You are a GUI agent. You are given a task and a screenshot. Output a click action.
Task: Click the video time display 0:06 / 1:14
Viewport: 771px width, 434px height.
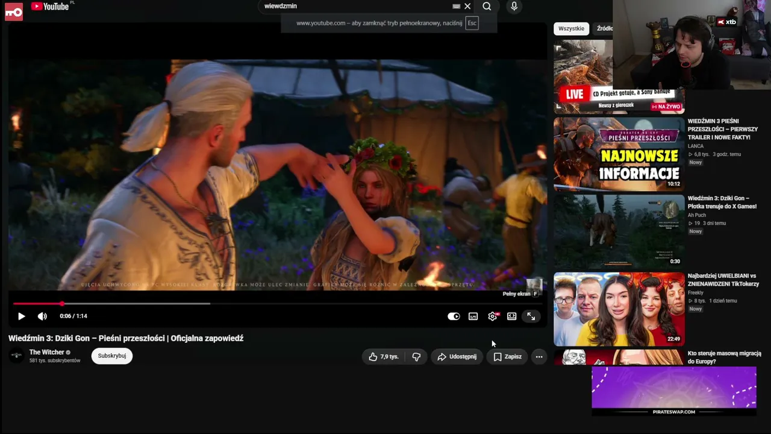tap(73, 316)
